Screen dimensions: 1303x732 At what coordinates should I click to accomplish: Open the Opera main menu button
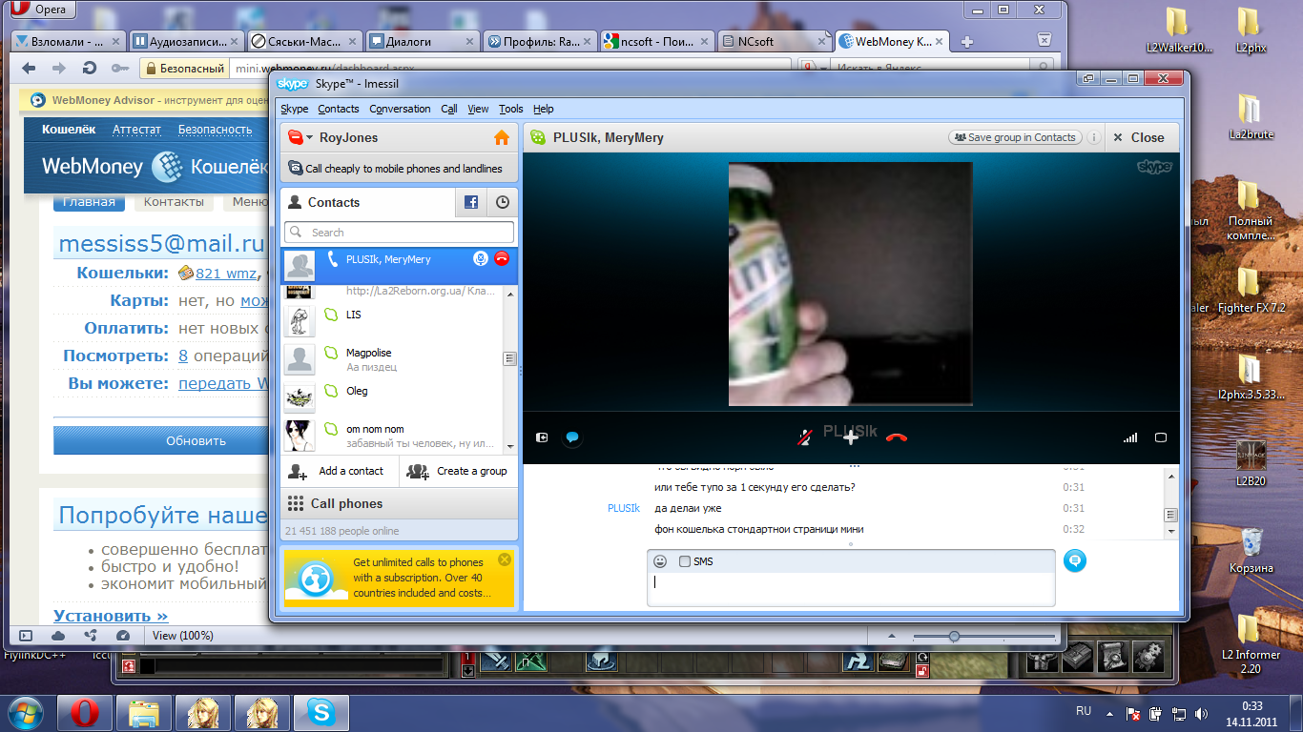pos(44,10)
